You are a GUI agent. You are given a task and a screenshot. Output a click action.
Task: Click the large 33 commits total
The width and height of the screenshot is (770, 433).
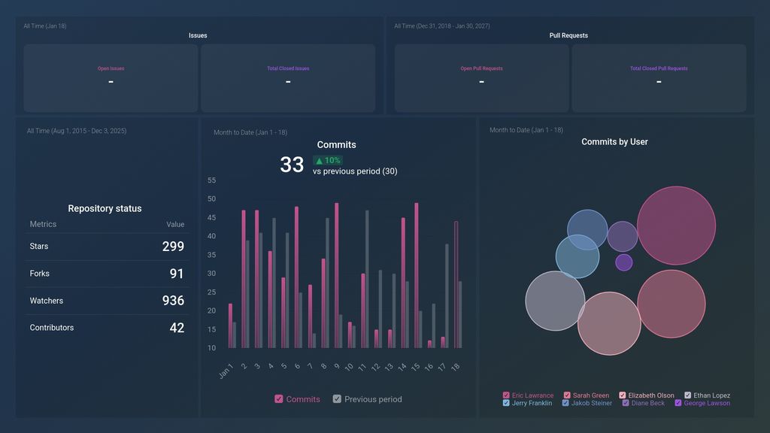292,165
